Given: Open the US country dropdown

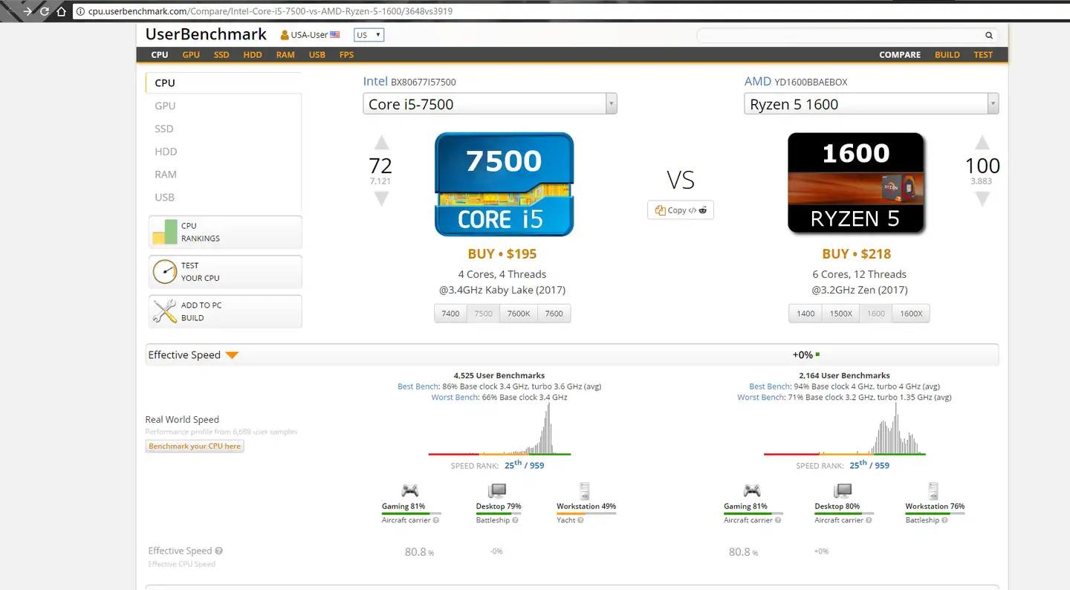Looking at the screenshot, I should point(369,35).
